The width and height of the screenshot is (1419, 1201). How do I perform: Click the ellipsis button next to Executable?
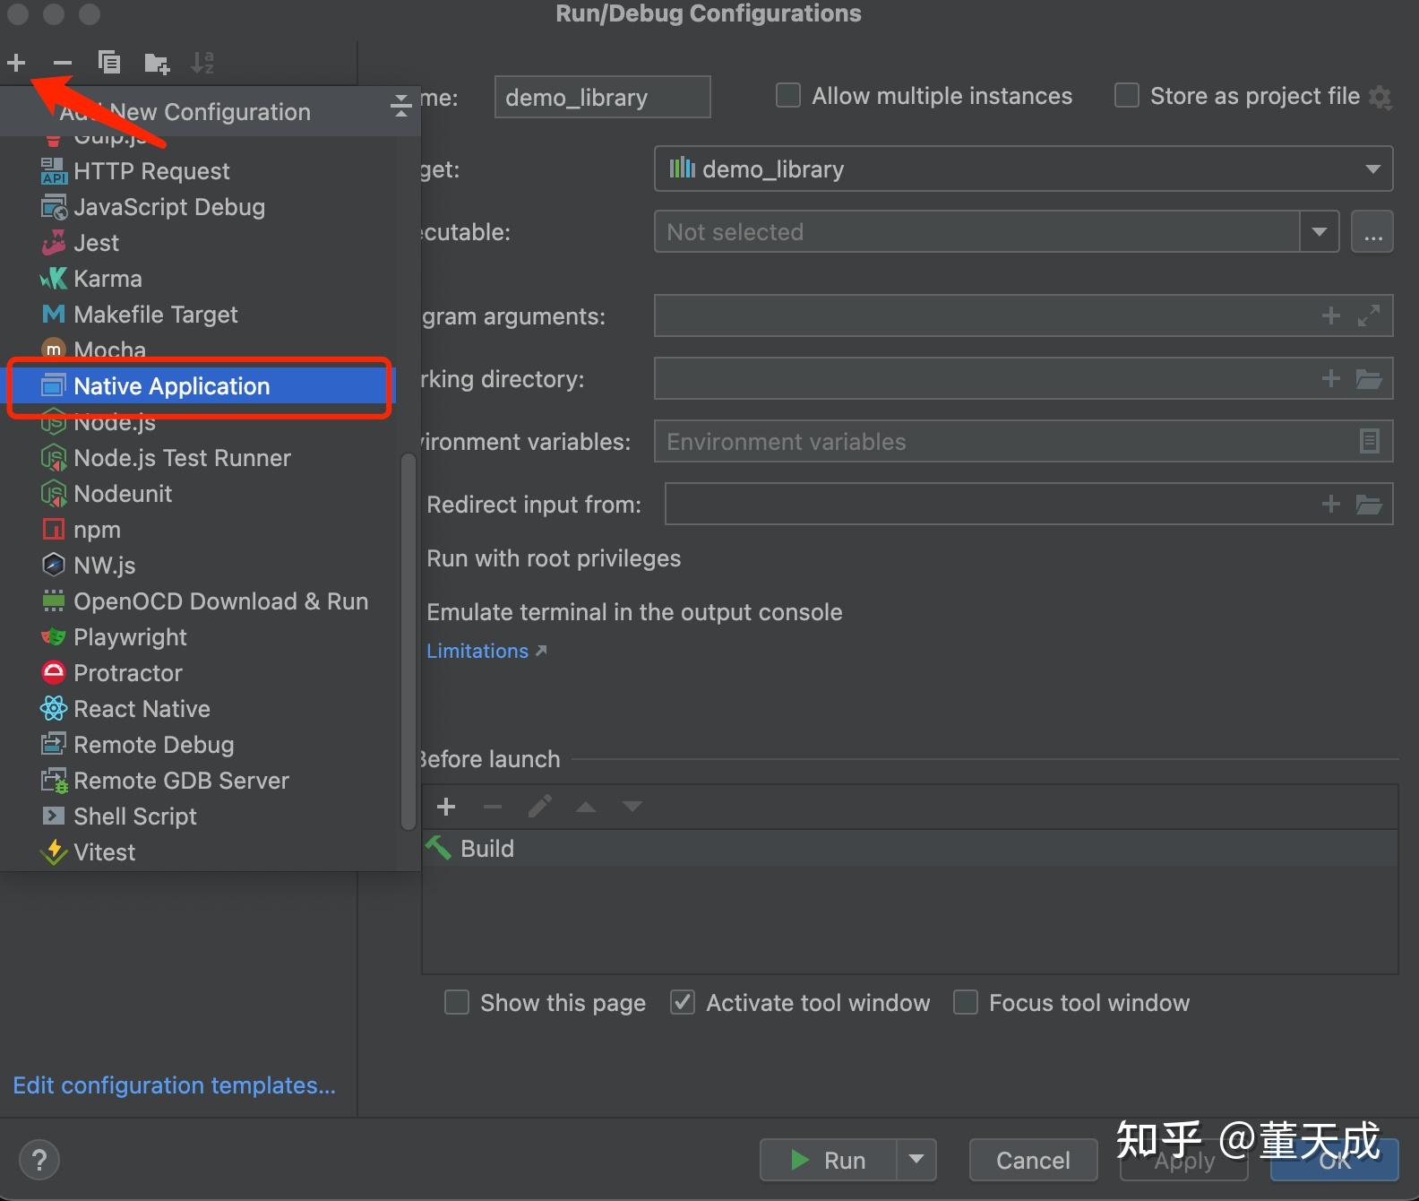coord(1372,232)
